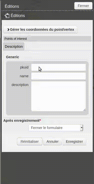Click into the name text field
This screenshot has width=94, height=184.
tap(58, 76)
